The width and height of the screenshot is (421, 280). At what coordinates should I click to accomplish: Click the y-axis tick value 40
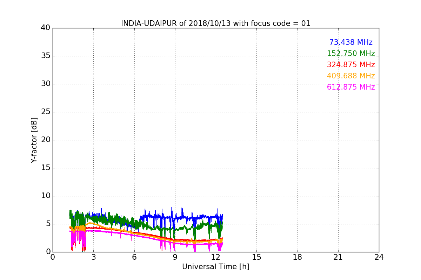[46, 28]
